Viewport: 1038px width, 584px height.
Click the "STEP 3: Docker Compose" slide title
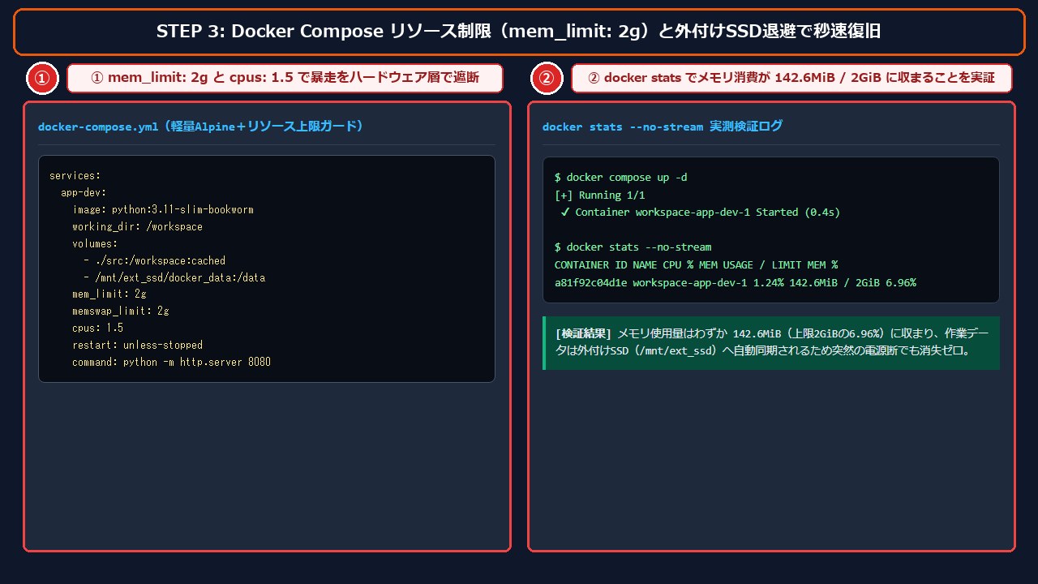(x=519, y=32)
